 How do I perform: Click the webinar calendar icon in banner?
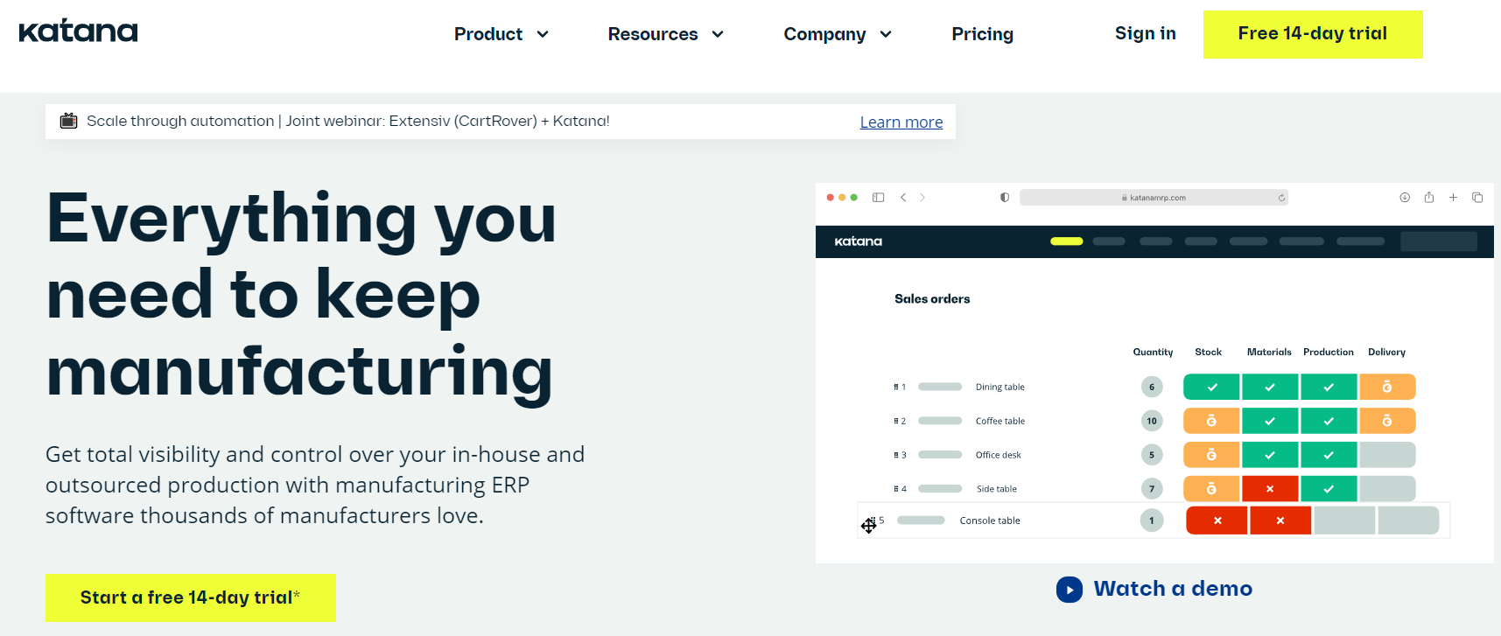click(68, 121)
